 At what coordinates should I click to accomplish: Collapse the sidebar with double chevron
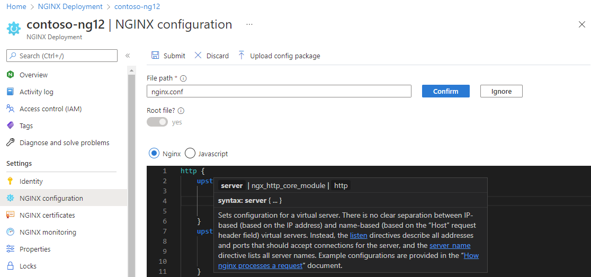pos(128,56)
